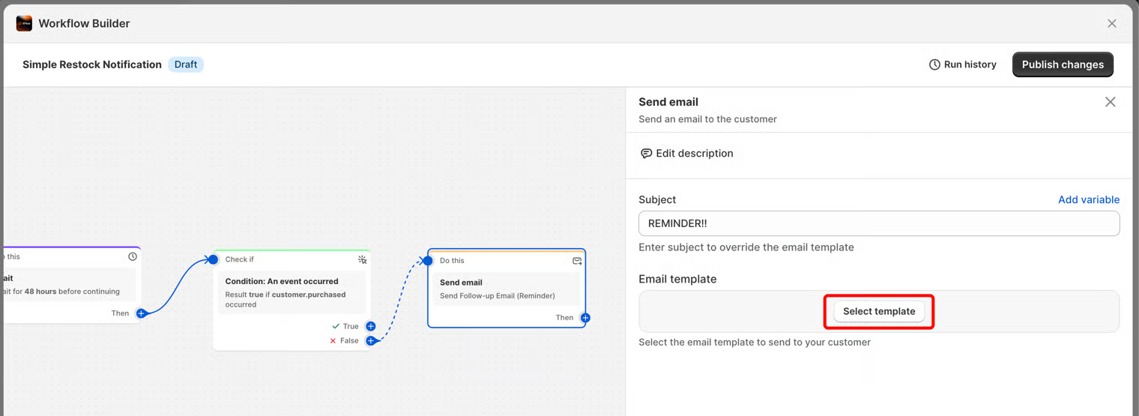Click the clock icon on Wait node

pos(133,256)
